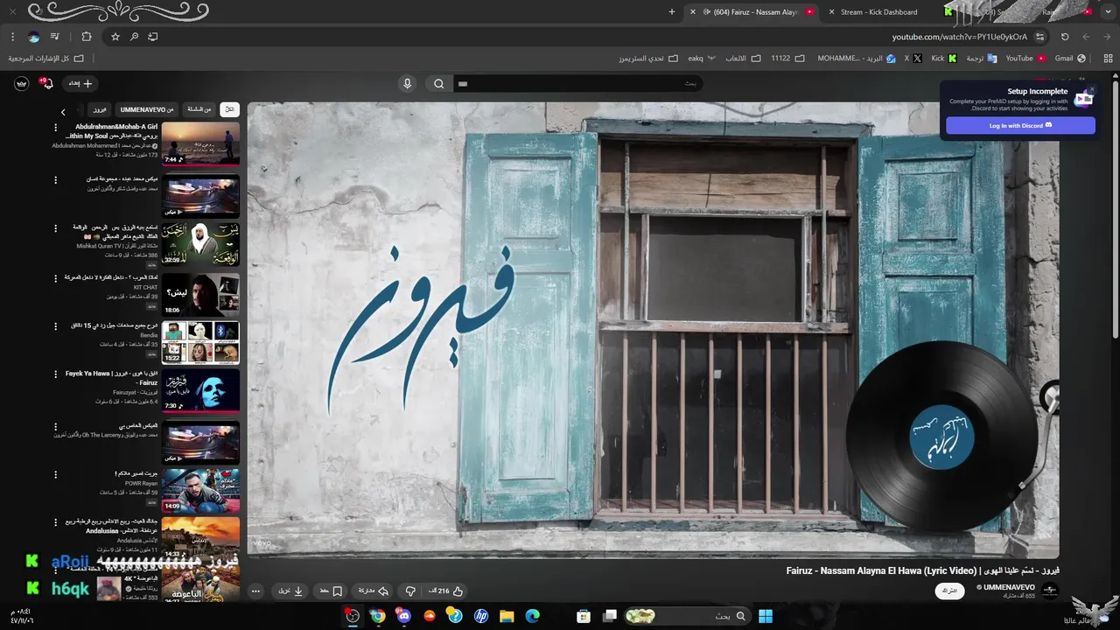Open the Gmail bookmark

click(x=1070, y=59)
